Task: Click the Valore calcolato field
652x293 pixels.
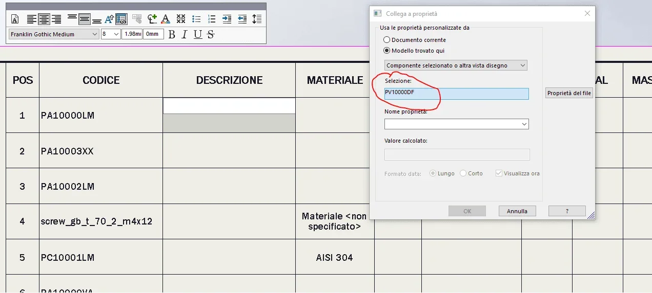Action: click(457, 154)
